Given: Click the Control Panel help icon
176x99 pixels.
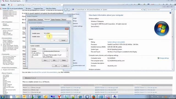Looking at the screenshot, I should point(170,13).
